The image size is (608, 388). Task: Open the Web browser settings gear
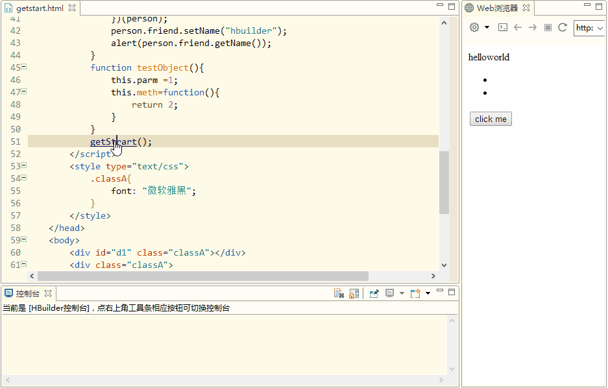click(474, 27)
